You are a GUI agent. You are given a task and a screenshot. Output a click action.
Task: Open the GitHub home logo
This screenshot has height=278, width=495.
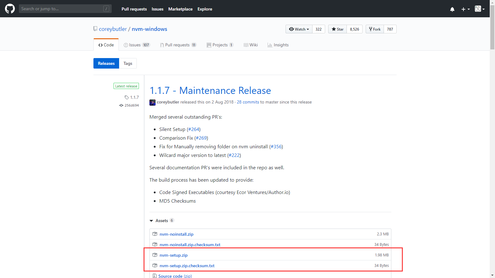click(x=10, y=9)
